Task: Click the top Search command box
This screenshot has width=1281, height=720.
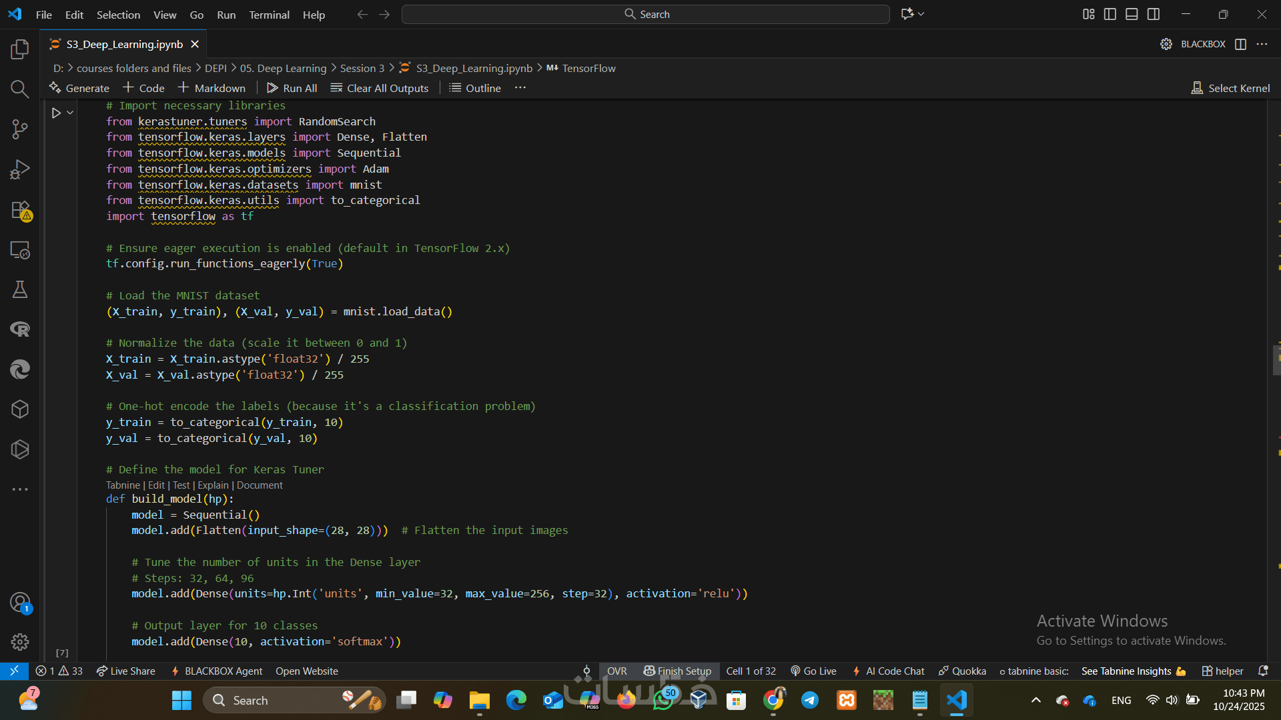Action: 645,14
